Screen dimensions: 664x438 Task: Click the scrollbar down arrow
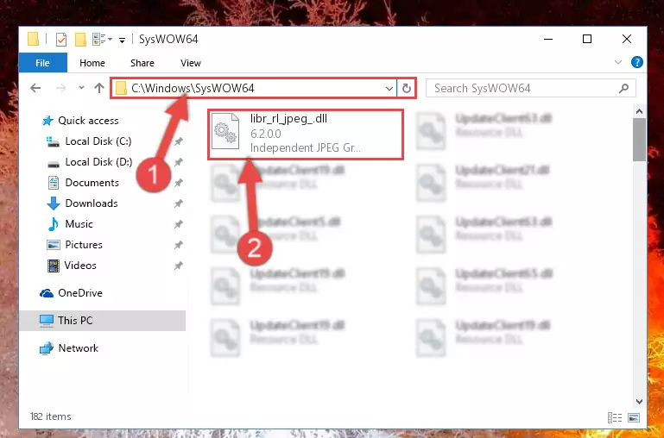coord(640,402)
